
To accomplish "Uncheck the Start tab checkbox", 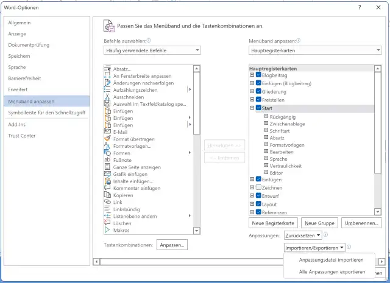I will coord(258,108).
